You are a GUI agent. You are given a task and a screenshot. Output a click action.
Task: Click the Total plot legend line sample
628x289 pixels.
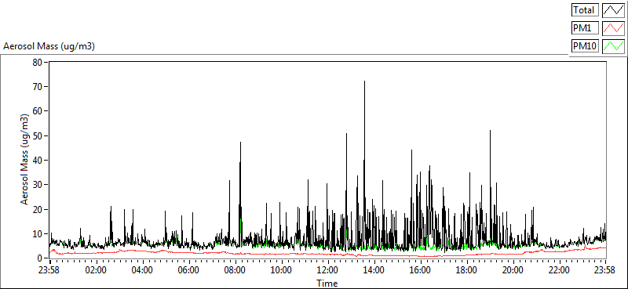click(x=614, y=9)
